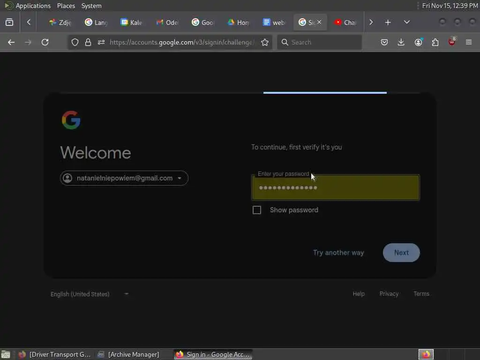This screenshot has width=480, height=360.
Task: Open tracking protection shield icon
Action: point(75,42)
